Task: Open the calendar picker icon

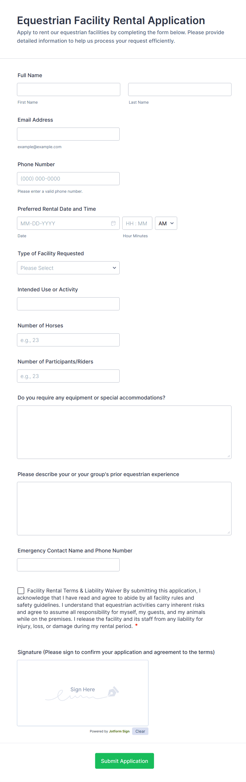Action: click(113, 223)
